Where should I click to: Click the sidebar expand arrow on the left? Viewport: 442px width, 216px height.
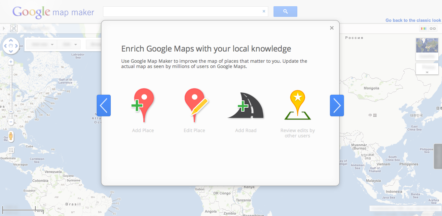3,28
